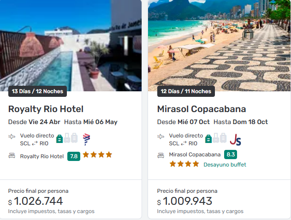Select the $1.009.943 price

click(187, 201)
